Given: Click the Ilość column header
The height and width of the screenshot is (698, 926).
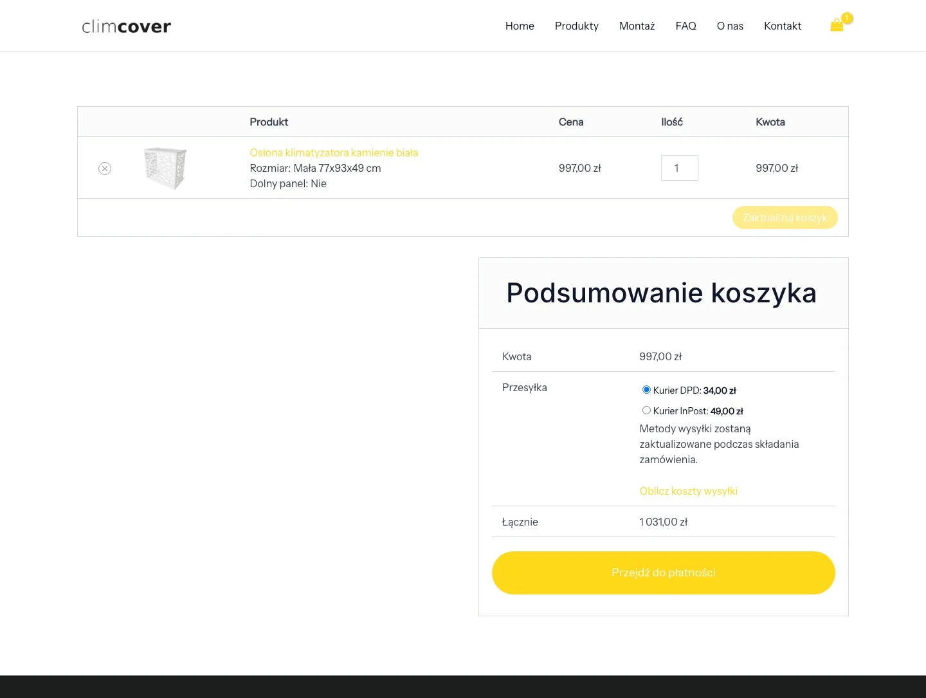Looking at the screenshot, I should pyautogui.click(x=672, y=122).
